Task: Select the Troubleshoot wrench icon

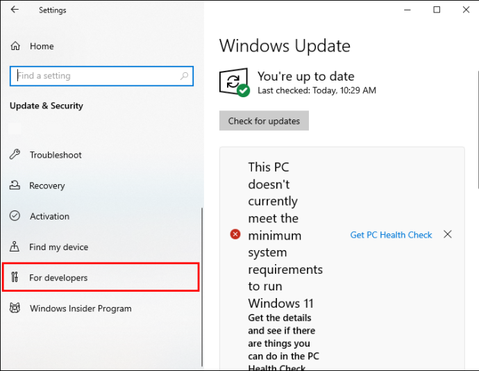Action: coord(15,154)
